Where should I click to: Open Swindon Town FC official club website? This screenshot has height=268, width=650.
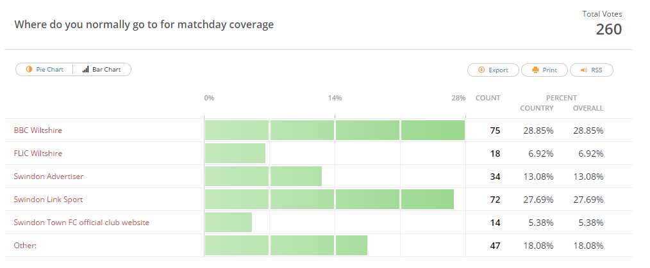(81, 223)
